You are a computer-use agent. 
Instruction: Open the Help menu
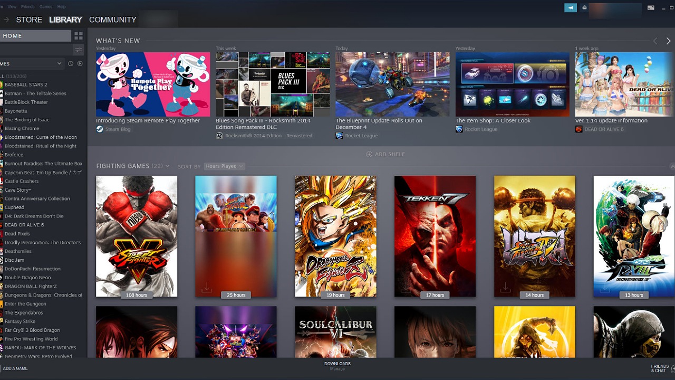click(61, 7)
